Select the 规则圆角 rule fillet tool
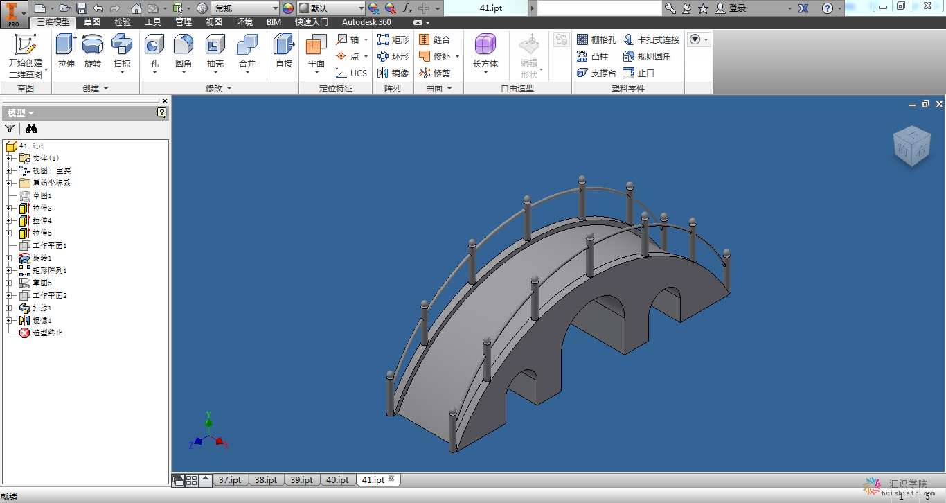Viewport: 946px width, 503px height. 648,56
